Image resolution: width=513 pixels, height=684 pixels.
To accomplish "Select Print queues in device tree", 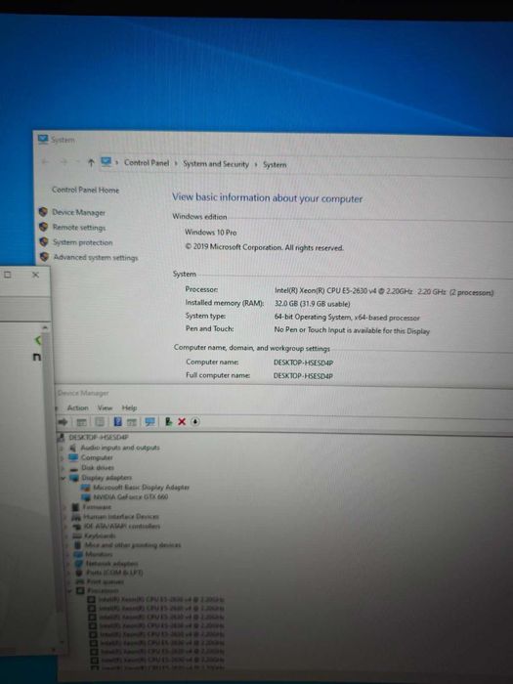I will (106, 581).
